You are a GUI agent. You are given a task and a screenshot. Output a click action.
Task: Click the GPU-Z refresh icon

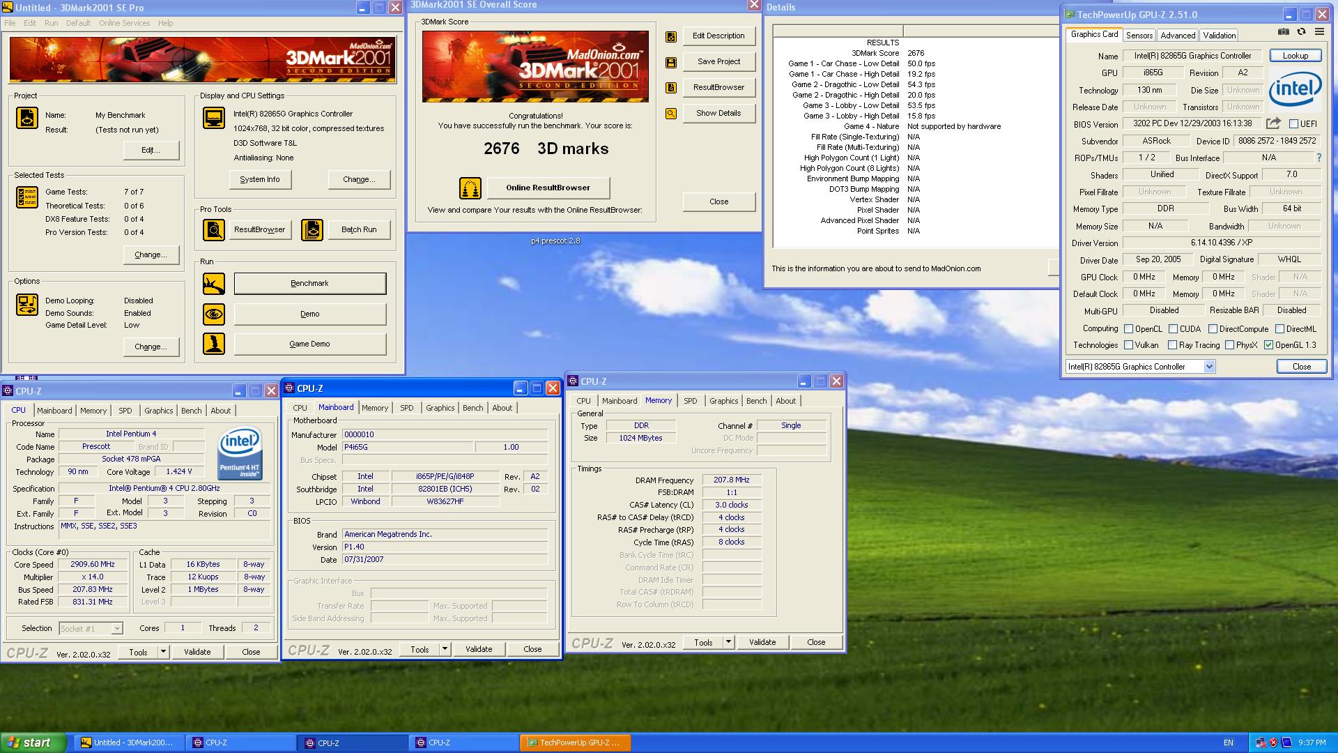pyautogui.click(x=1301, y=32)
